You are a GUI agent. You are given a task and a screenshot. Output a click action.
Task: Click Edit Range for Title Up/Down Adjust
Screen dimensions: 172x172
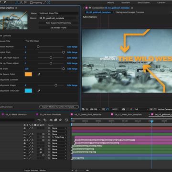coord(72,63)
